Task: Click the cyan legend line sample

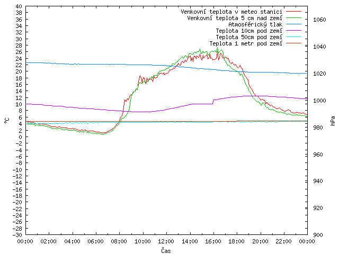Action: click(293, 37)
